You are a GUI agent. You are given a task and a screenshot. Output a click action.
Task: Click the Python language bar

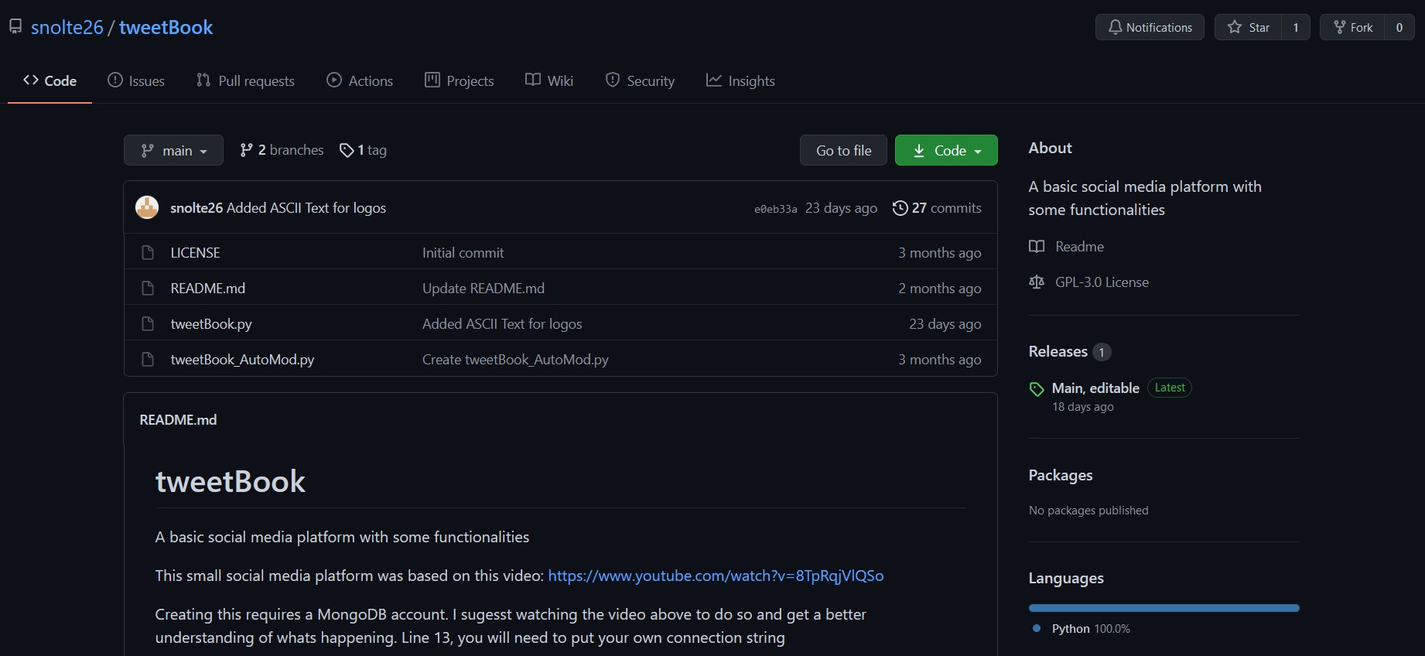(1164, 608)
